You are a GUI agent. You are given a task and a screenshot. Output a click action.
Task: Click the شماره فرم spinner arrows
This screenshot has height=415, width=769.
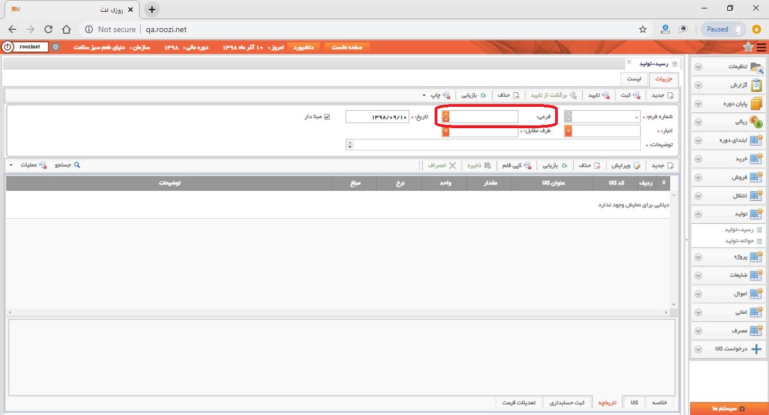click(568, 116)
